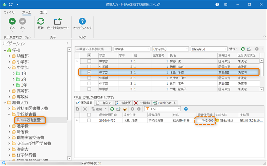Viewport: 267px width, 166px height.
Task: Open the すべて filter dropdown
Action: coord(178,109)
